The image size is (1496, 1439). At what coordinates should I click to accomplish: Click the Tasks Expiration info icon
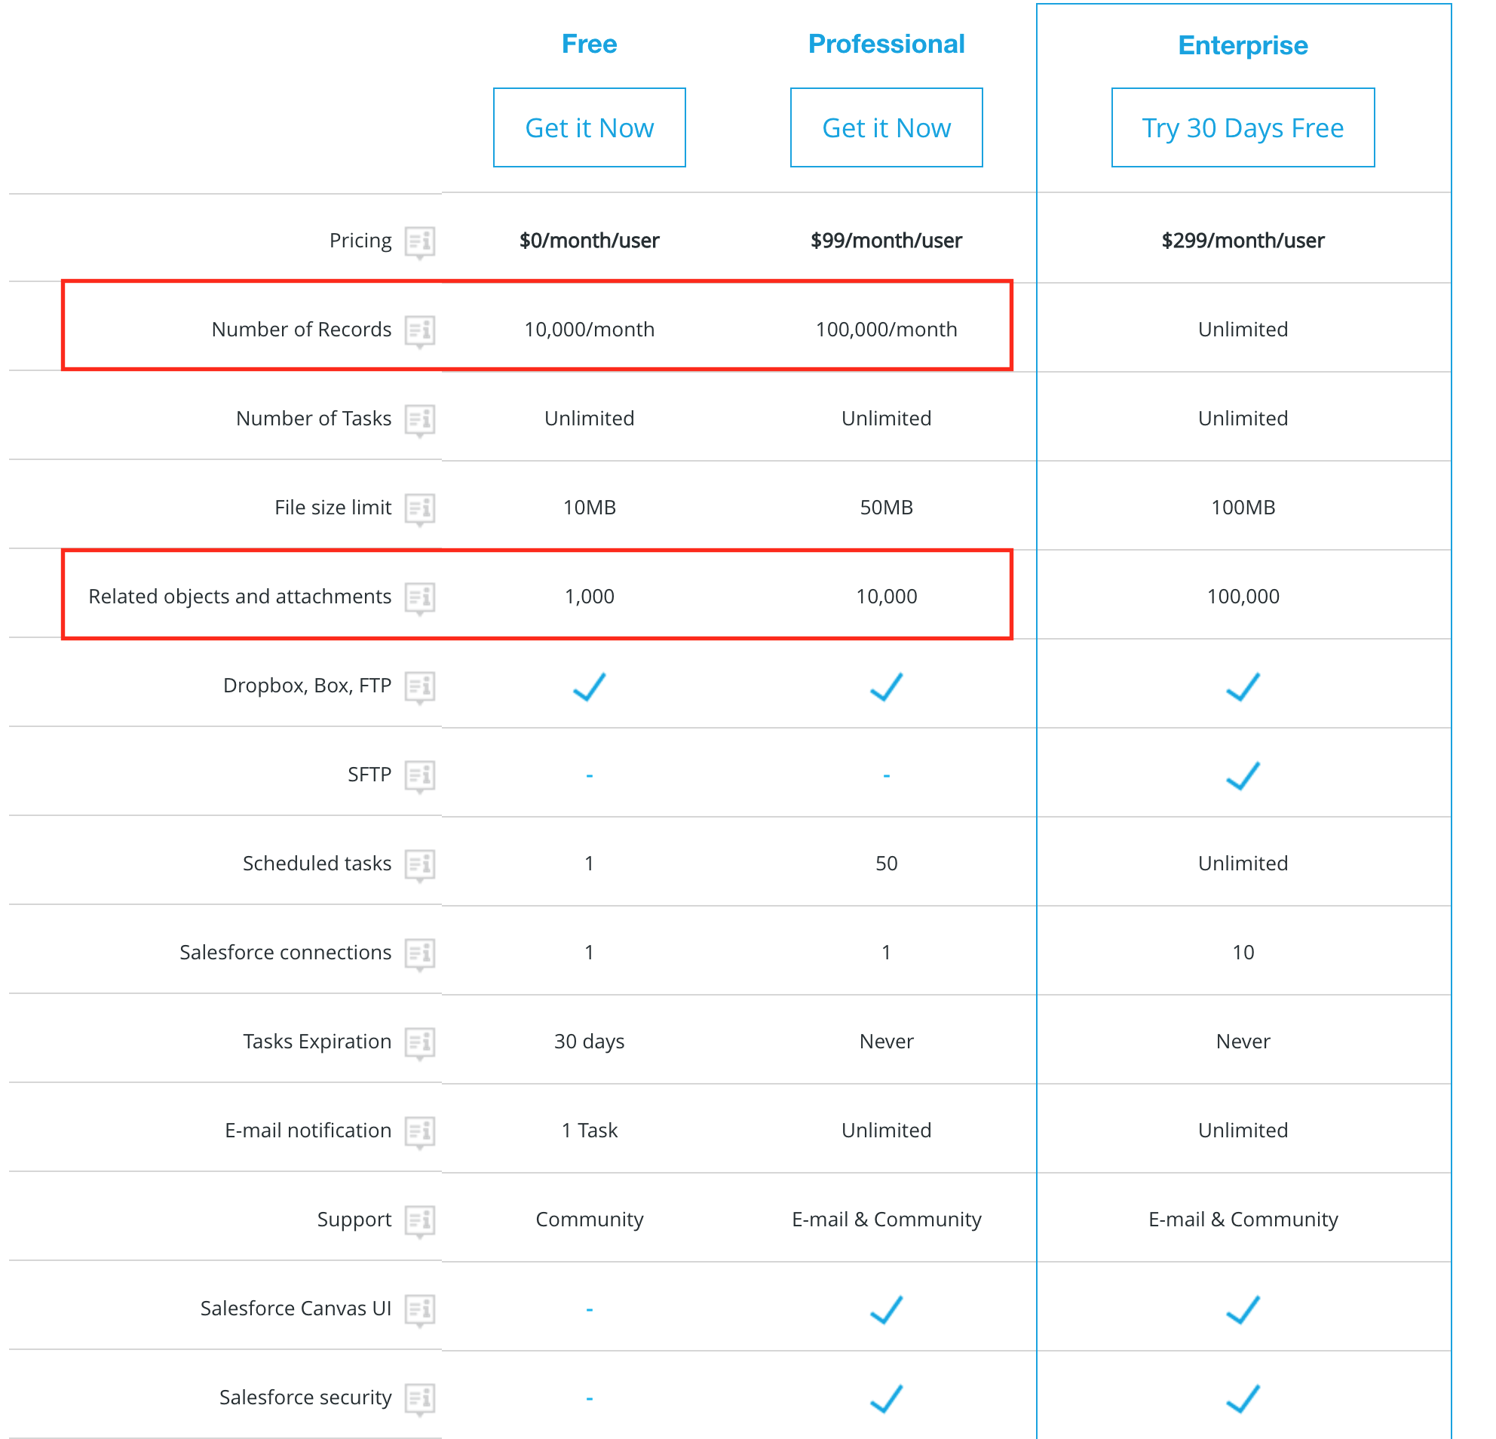(x=419, y=1042)
